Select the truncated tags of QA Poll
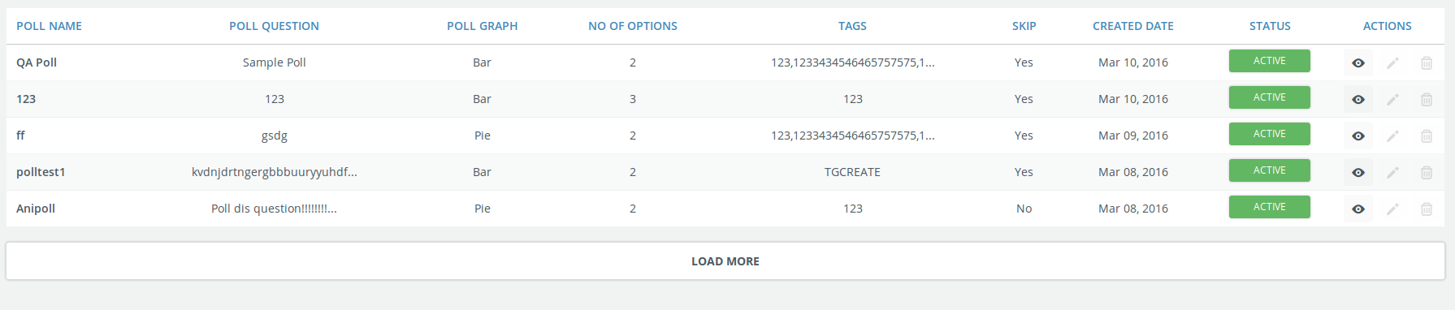 [852, 62]
